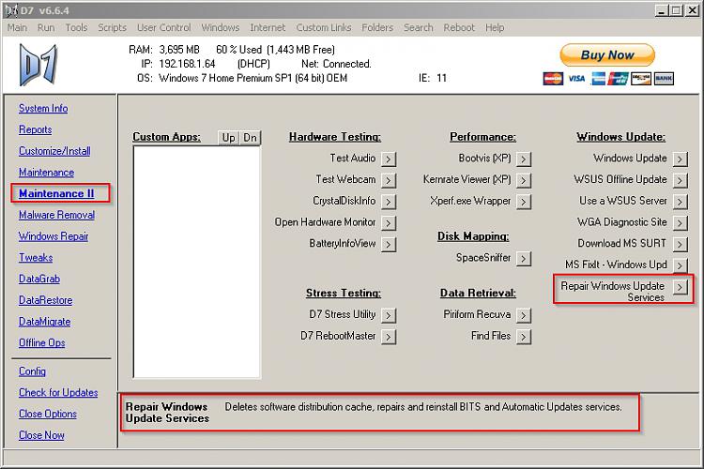Click inside the Custom Apps list box
The image size is (704, 469).
[x=197, y=263]
